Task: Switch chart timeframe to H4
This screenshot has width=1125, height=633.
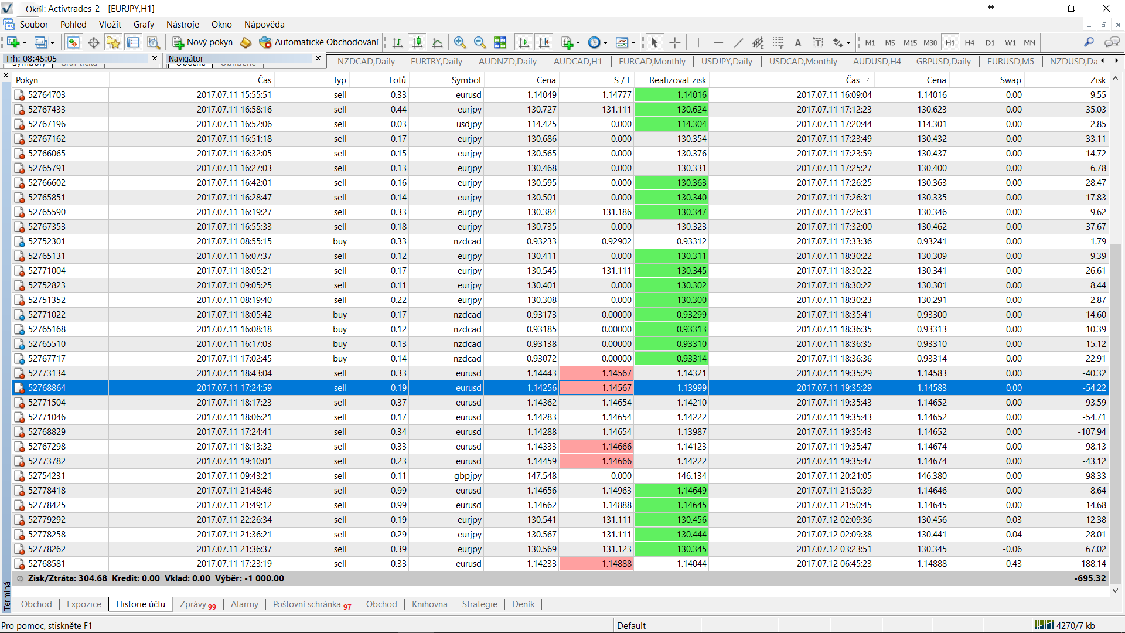Action: [x=970, y=42]
